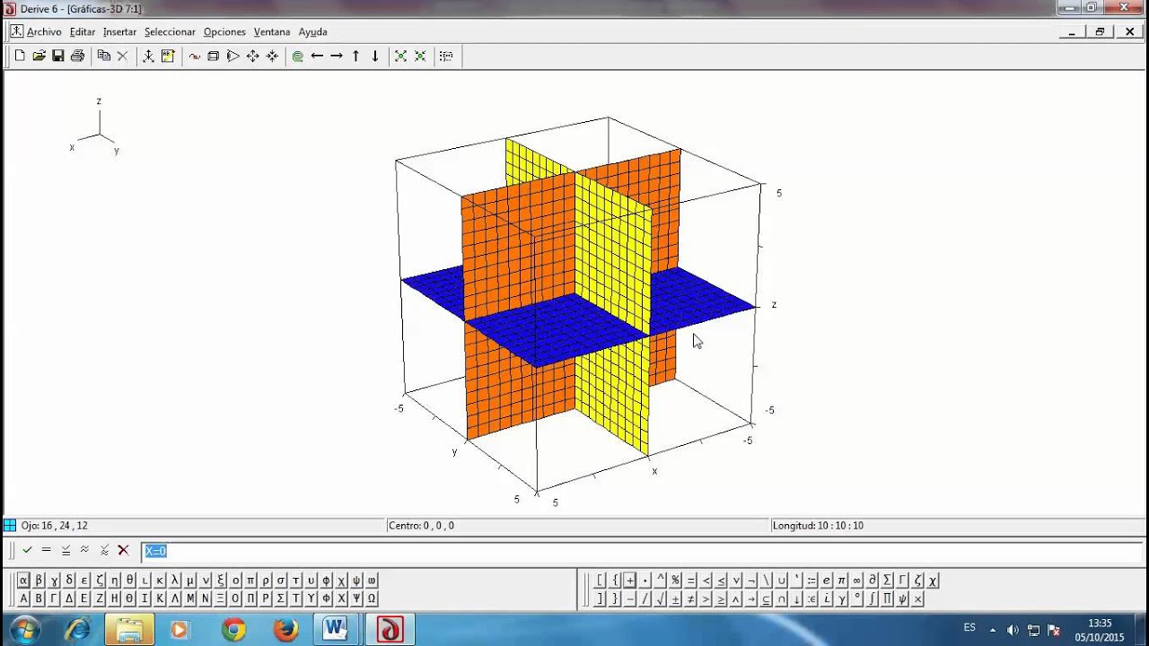Click the last toolbar dotted-box icon
This screenshot has width=1149, height=646.
(x=446, y=56)
